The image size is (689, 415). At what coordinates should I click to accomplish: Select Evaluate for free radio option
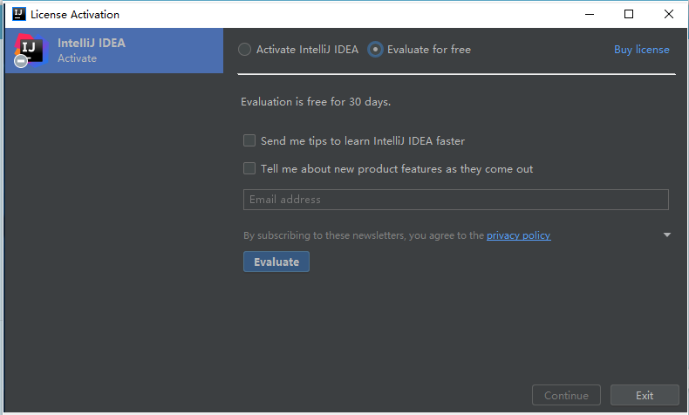pos(375,50)
